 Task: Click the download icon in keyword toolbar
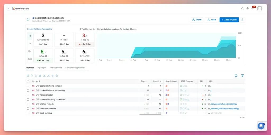tap(44, 76)
